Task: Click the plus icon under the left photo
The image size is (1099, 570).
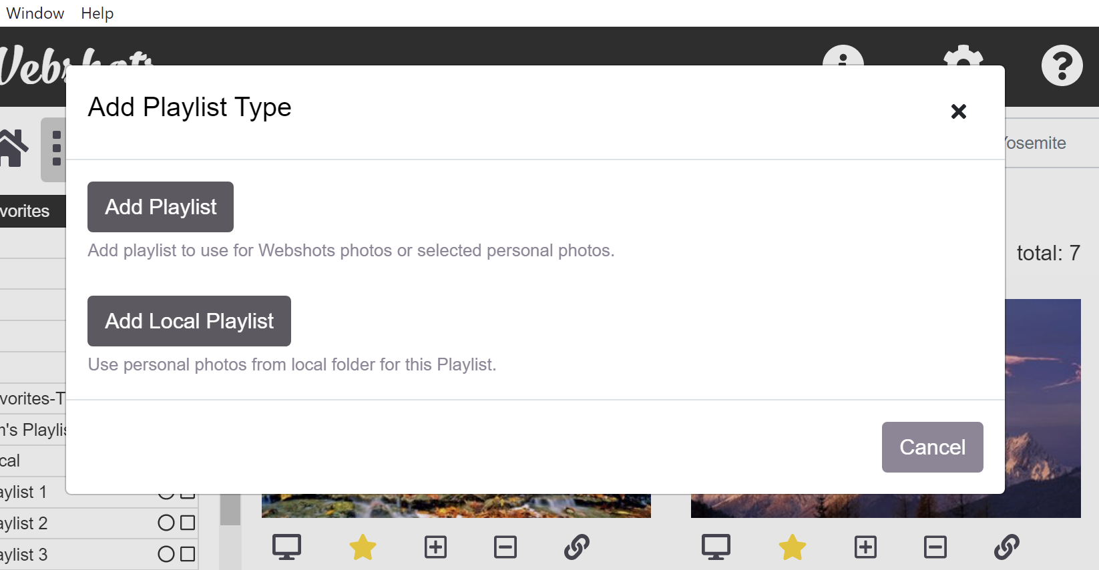Action: (435, 547)
